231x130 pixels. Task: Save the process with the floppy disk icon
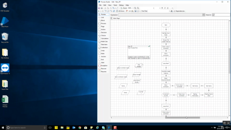(99, 8)
